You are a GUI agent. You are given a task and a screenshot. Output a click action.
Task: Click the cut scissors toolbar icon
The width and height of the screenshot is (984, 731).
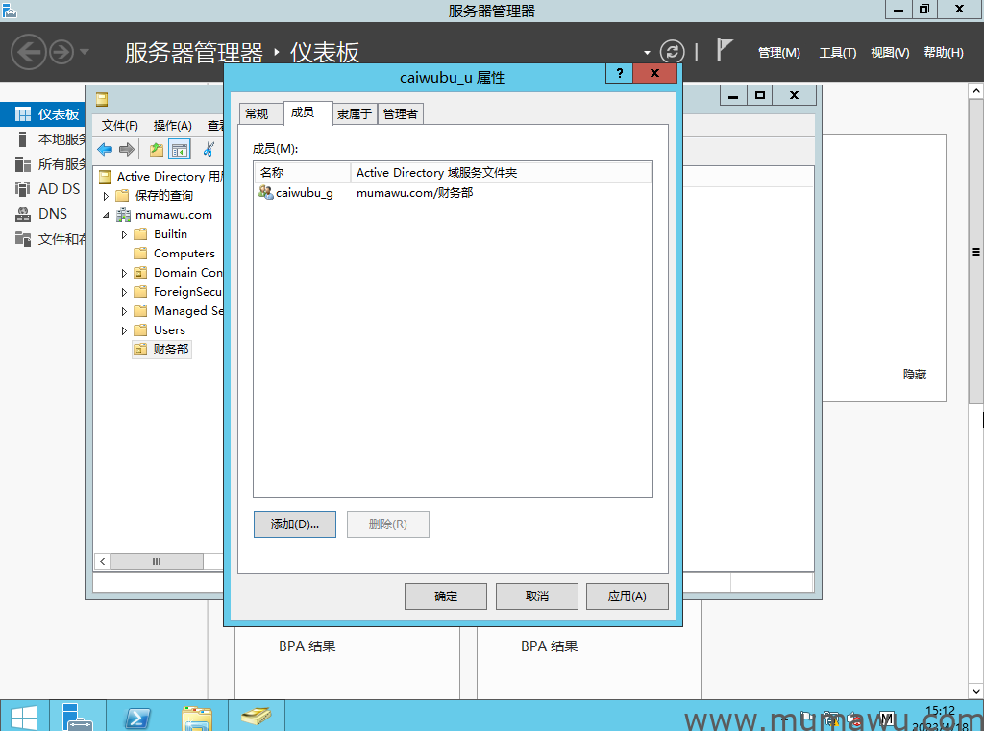(208, 149)
